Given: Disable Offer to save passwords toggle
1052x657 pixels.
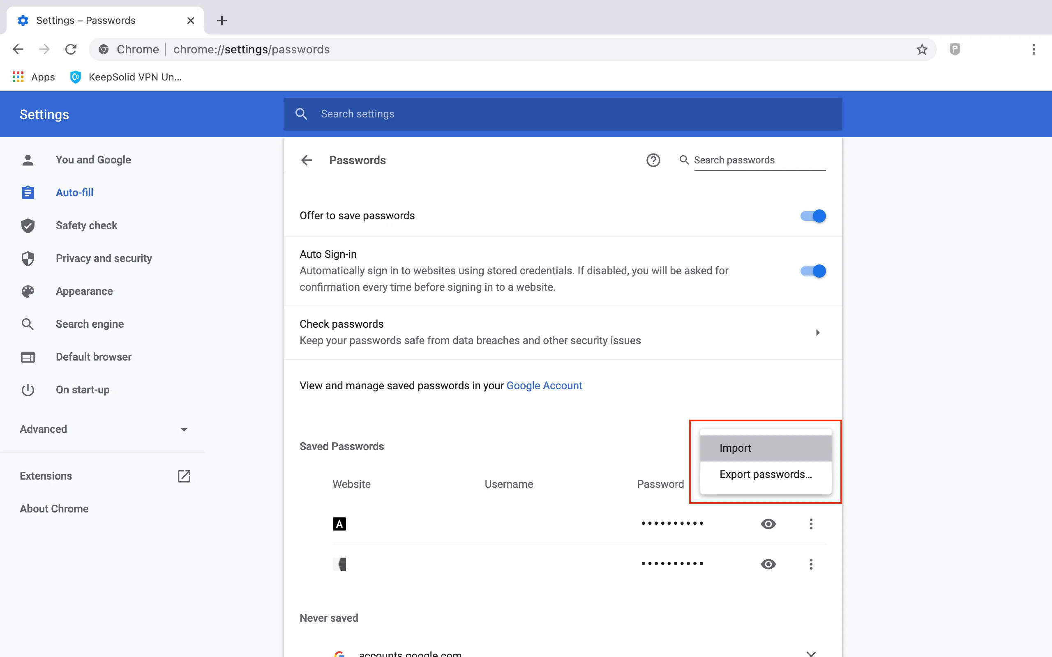Looking at the screenshot, I should point(812,216).
